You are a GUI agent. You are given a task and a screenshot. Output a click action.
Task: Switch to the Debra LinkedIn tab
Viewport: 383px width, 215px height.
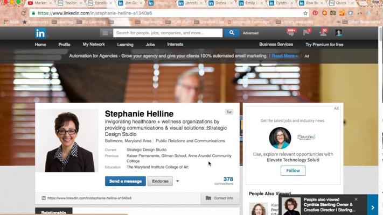[x=220, y=3]
